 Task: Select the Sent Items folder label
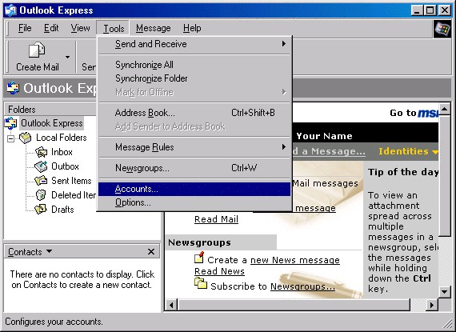71,181
